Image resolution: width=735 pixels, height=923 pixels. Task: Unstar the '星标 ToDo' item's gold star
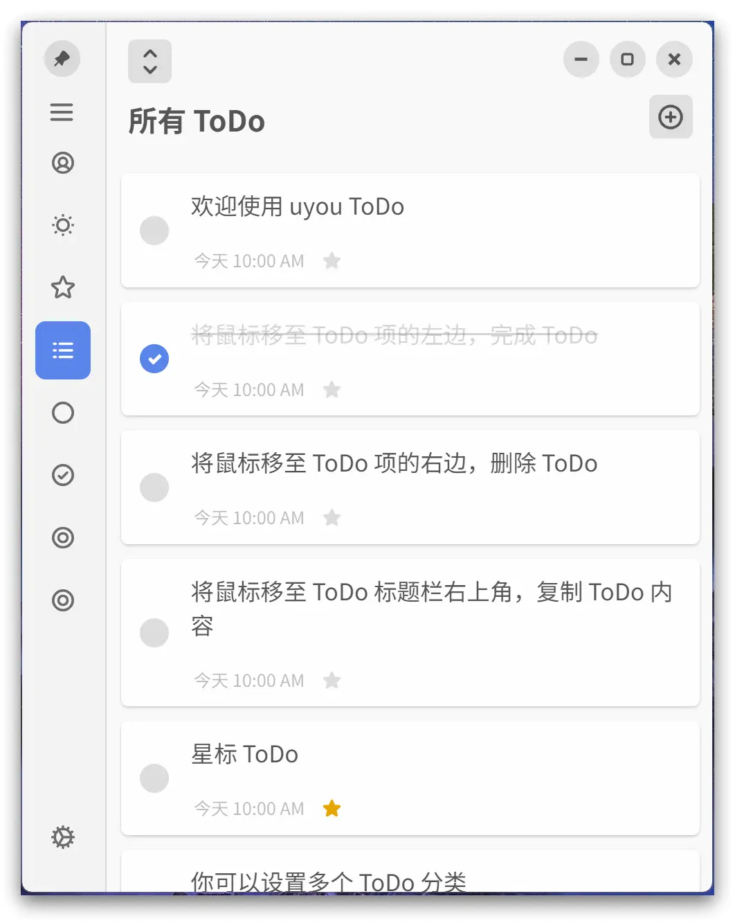(x=332, y=809)
